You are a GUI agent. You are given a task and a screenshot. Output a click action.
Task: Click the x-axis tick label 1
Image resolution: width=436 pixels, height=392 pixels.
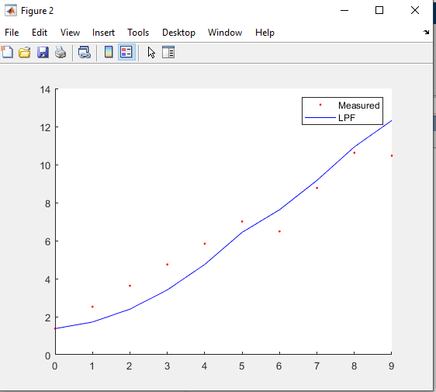click(92, 366)
